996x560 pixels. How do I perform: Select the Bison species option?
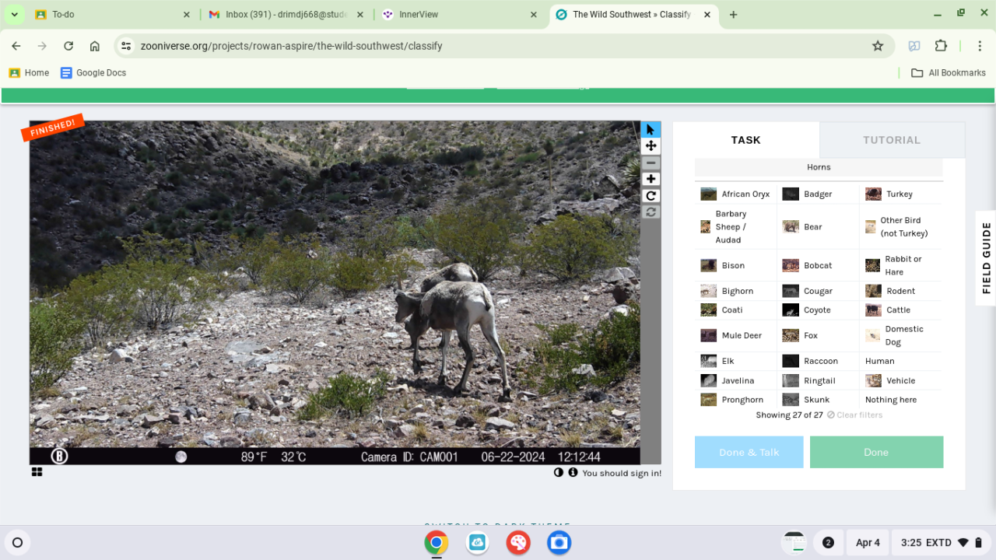(736, 266)
